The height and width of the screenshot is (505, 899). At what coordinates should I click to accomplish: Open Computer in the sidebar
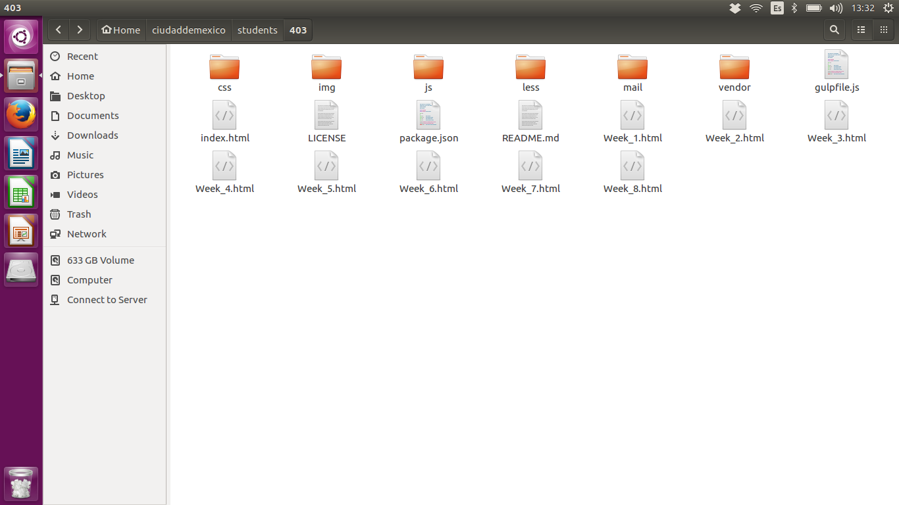pos(105,280)
